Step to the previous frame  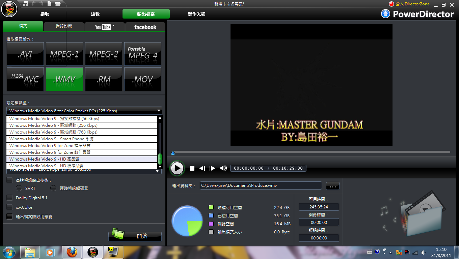pos(202,168)
